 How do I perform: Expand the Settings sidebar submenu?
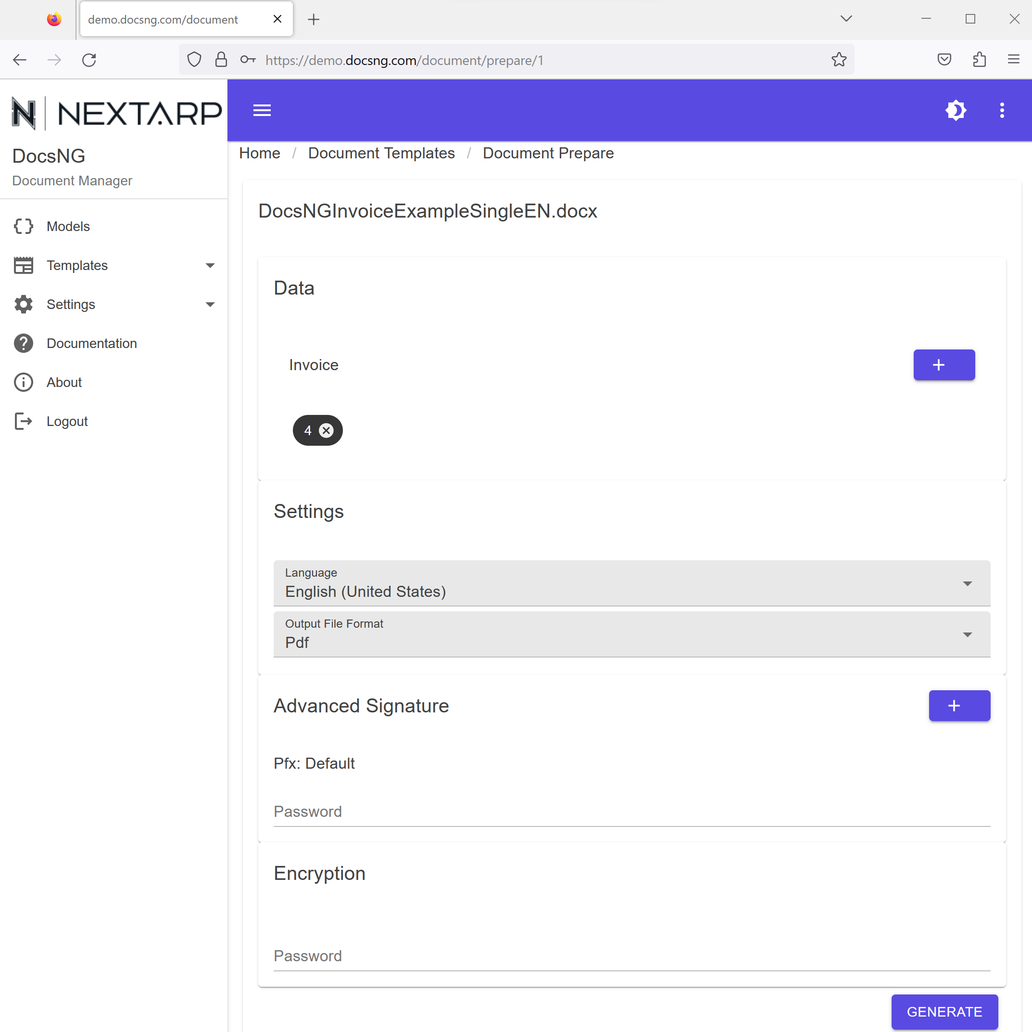tap(210, 304)
